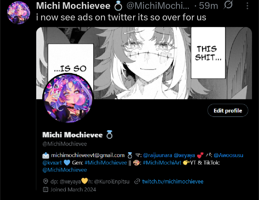
Task: Open the three-dot more options menu
Action: click(247, 6)
